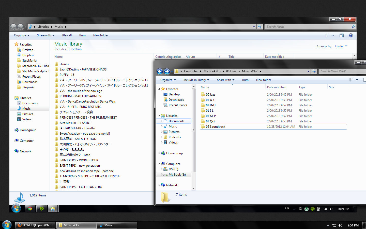Open Arrange by Folder dropdown
The height and width of the screenshot is (229, 366).
pos(341,46)
